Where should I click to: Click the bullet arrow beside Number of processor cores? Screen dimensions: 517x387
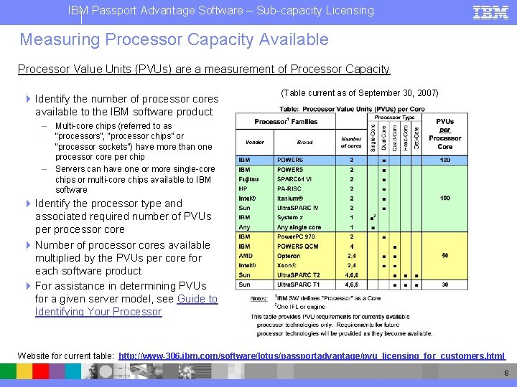28,245
